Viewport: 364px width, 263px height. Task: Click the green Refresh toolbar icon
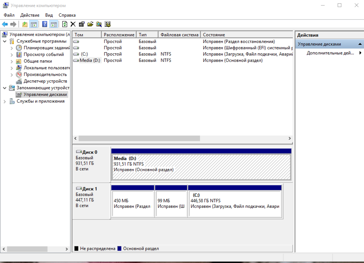click(65, 24)
